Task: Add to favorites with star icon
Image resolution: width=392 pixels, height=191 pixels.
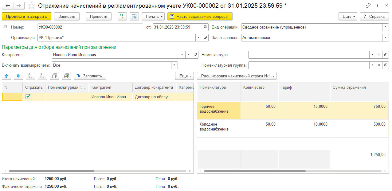Action: [31, 6]
